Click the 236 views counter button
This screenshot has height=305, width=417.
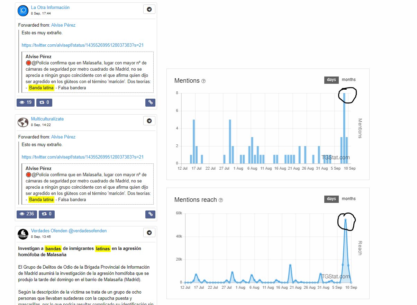pyautogui.click(x=27, y=214)
